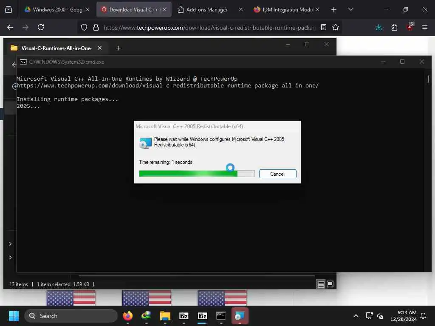Screen dimensions: 435x326
Task: Expand upper navigation pane chevron in Explorer
Action: point(10,244)
